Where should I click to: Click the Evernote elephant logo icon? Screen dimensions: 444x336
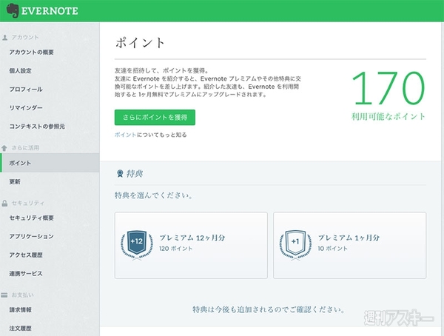(13, 11)
